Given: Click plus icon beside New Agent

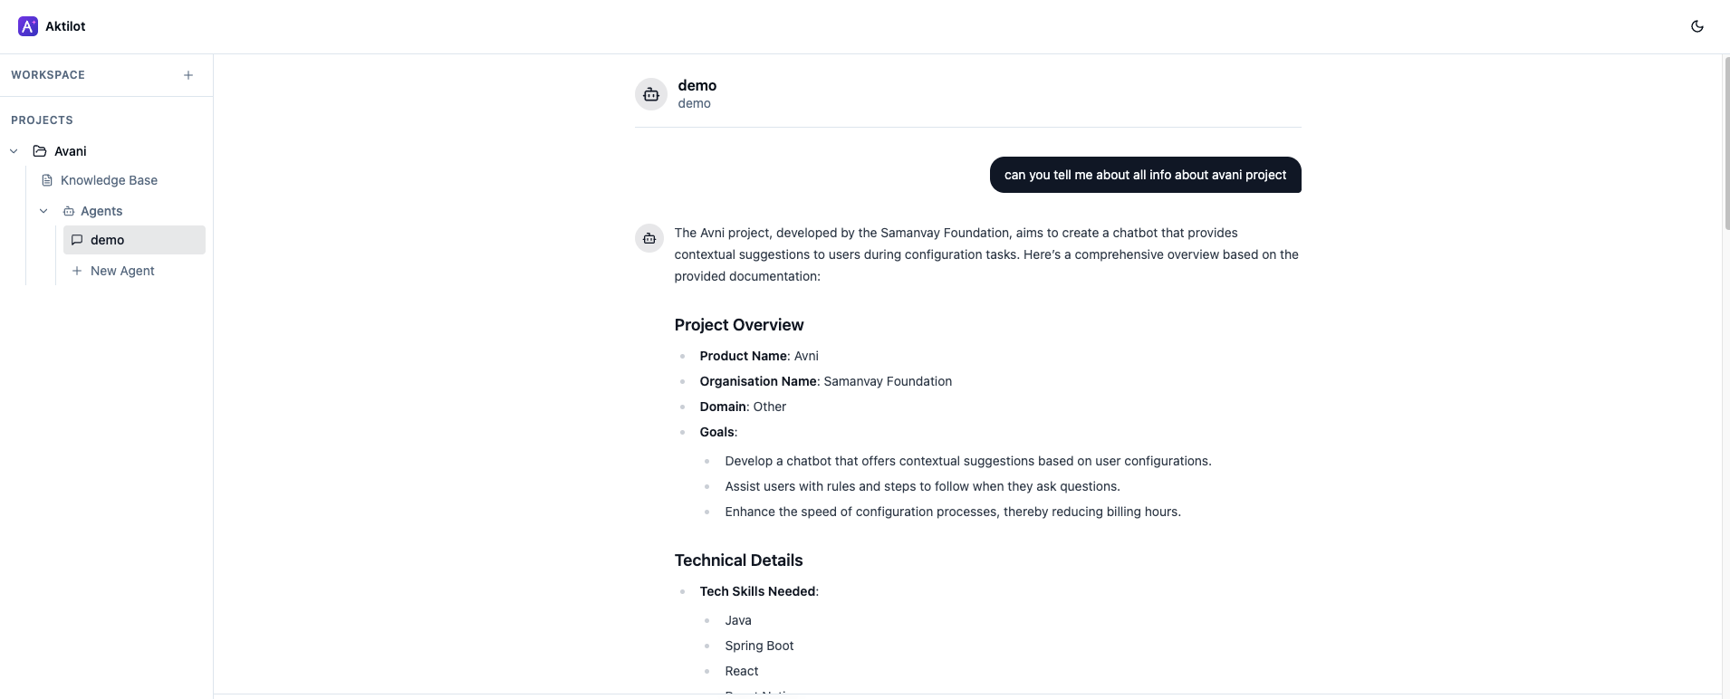Looking at the screenshot, I should click(77, 271).
